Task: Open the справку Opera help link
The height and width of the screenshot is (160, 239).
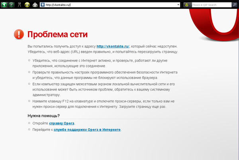Action: pos(62,123)
